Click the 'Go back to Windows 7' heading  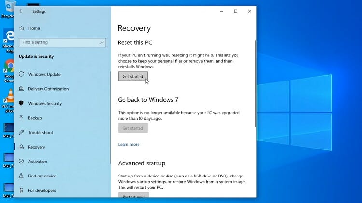148,100
